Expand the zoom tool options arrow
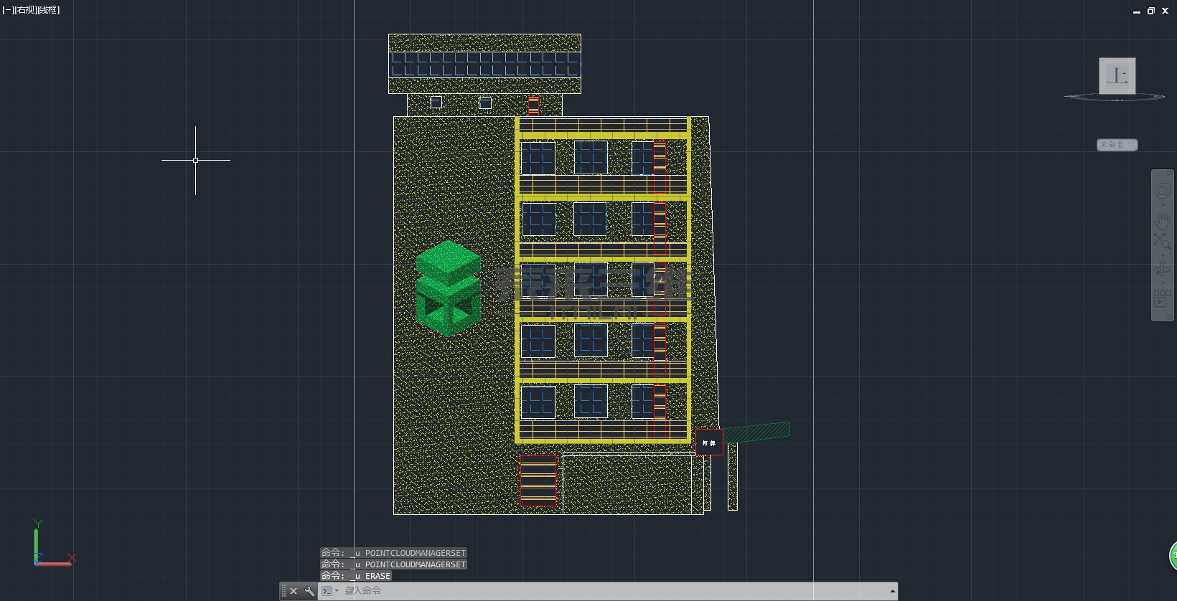Screen dimensions: 1177x601 1163,255
